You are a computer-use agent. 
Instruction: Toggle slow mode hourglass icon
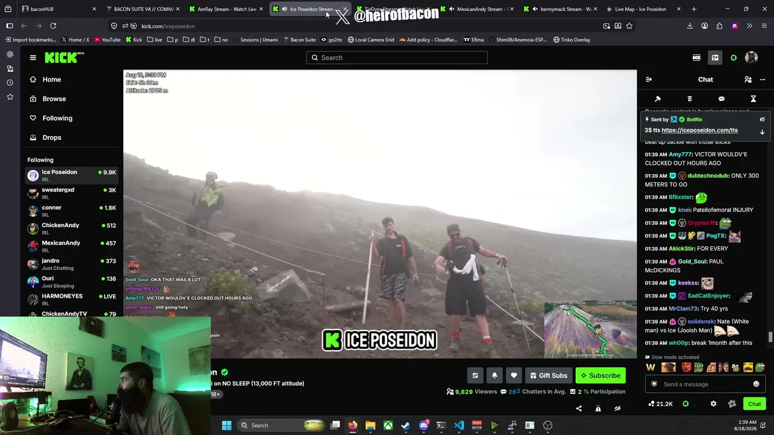pos(753,98)
